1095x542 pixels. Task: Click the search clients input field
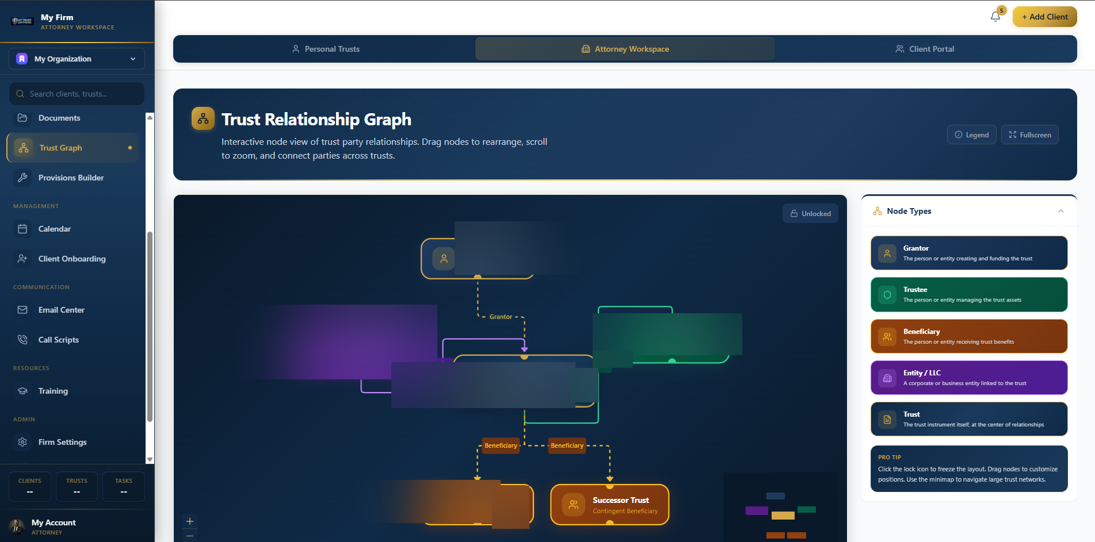point(76,94)
